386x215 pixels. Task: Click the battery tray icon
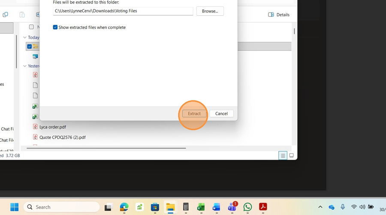tap(371, 206)
